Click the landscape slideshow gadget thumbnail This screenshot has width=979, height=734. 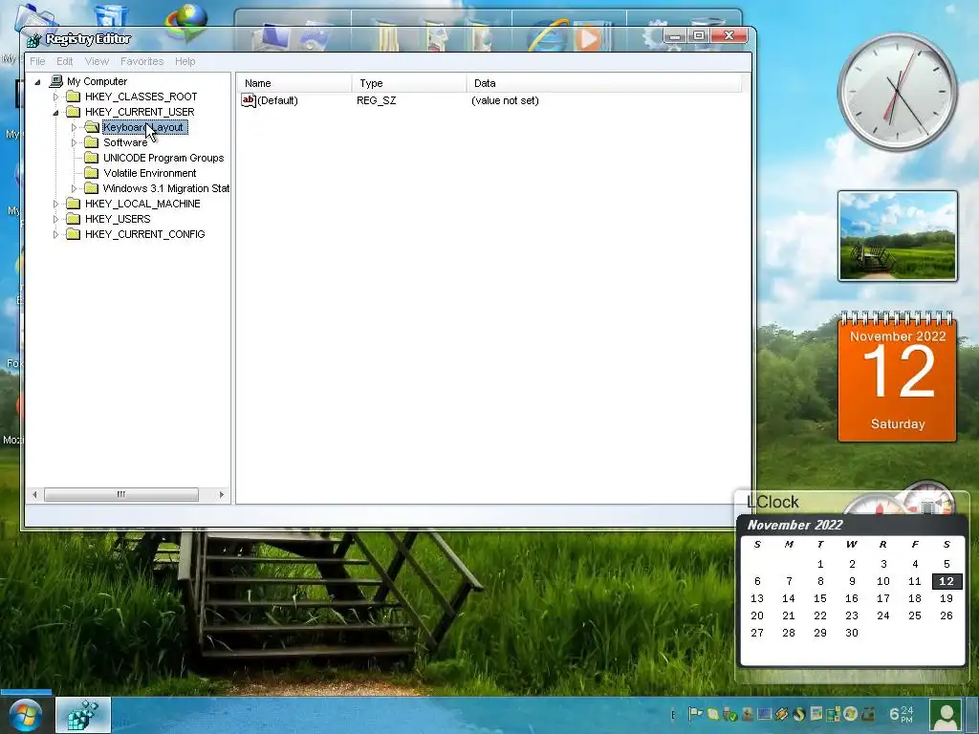(x=897, y=236)
